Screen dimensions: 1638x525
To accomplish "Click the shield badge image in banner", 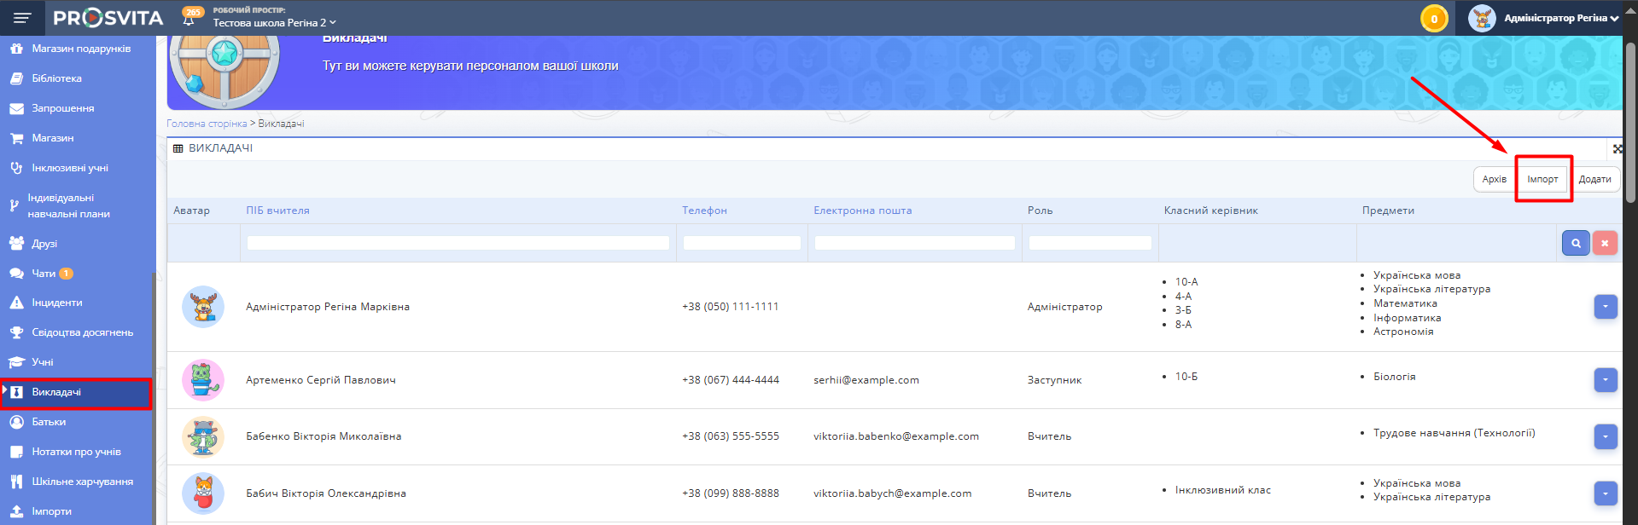I will pos(224,70).
